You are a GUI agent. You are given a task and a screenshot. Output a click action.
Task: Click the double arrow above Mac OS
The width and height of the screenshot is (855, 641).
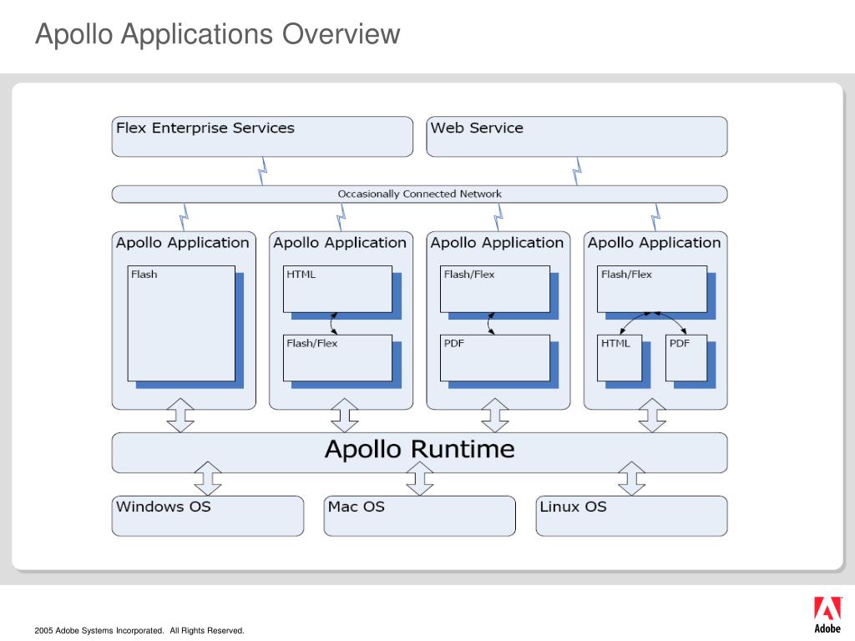[420, 478]
